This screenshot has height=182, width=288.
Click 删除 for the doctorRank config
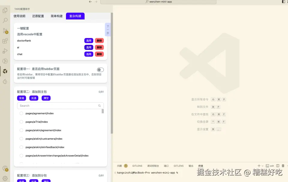coord(99,40)
